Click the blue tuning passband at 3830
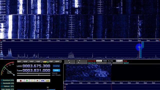 140,53
